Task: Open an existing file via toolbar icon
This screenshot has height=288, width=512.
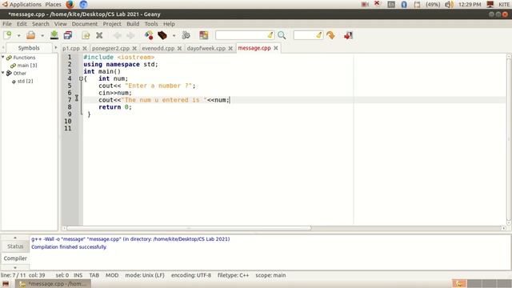Action: [x=30, y=35]
